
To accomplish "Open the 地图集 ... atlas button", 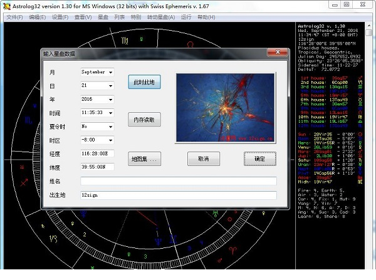I will pos(144,158).
